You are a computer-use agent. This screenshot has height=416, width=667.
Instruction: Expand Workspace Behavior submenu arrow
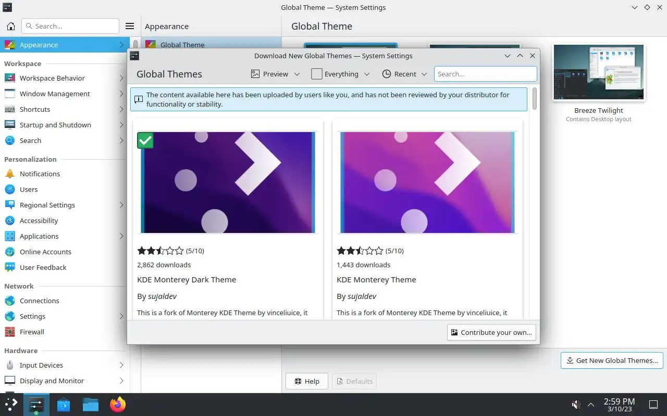pyautogui.click(x=121, y=78)
